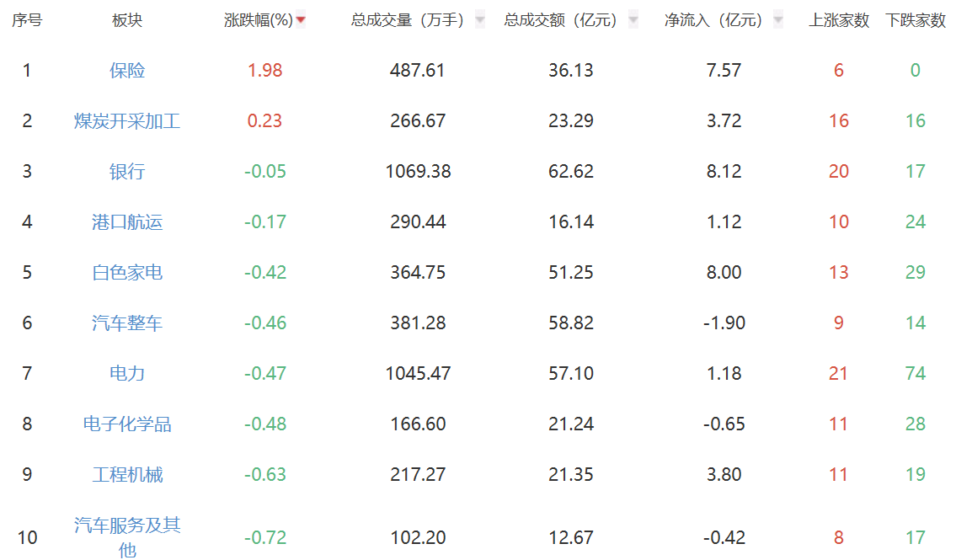Click the 板块 column header

(x=127, y=20)
